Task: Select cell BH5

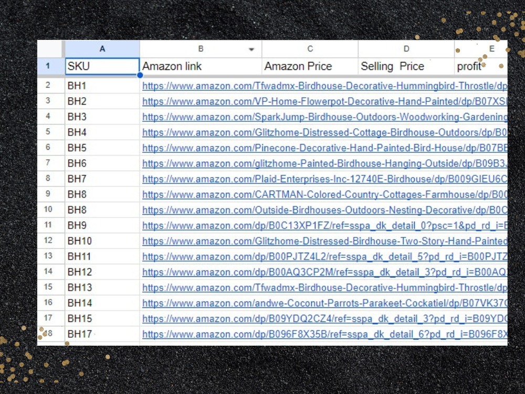Action: [102, 148]
